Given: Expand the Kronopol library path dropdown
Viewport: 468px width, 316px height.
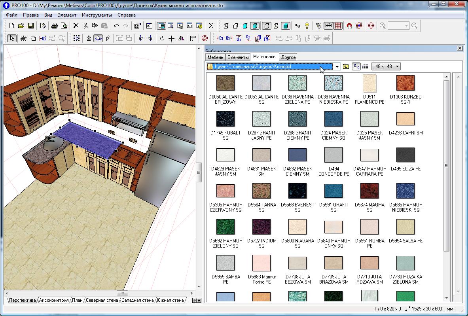Looking at the screenshot, I should [x=337, y=66].
